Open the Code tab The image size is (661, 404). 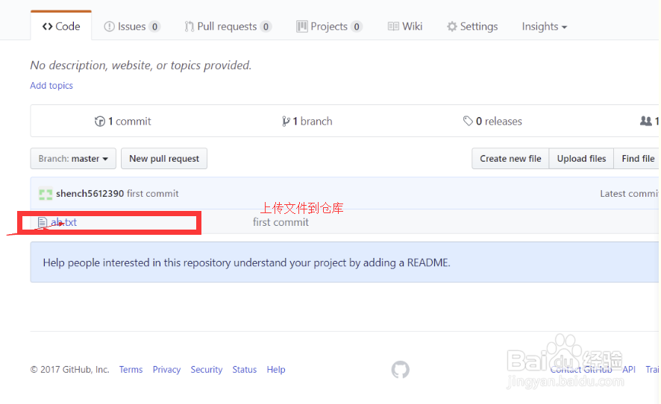pos(61,26)
